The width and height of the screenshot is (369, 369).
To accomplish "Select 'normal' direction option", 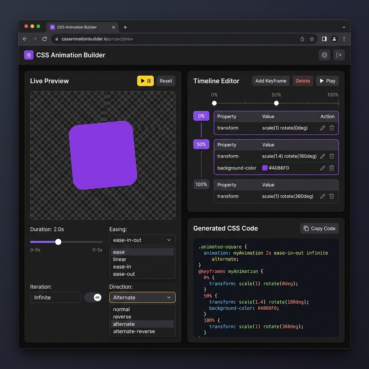I will [x=142, y=309].
